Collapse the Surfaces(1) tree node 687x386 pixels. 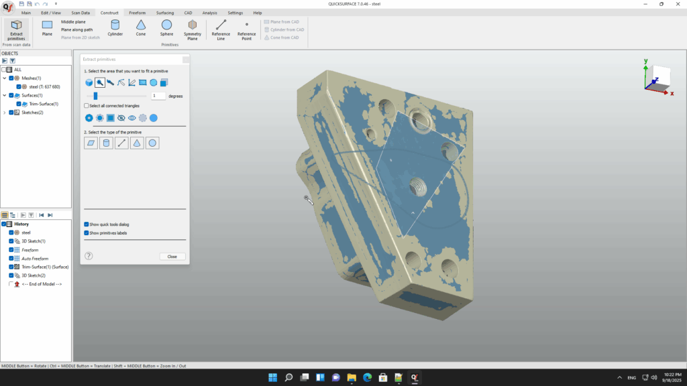(x=5, y=95)
